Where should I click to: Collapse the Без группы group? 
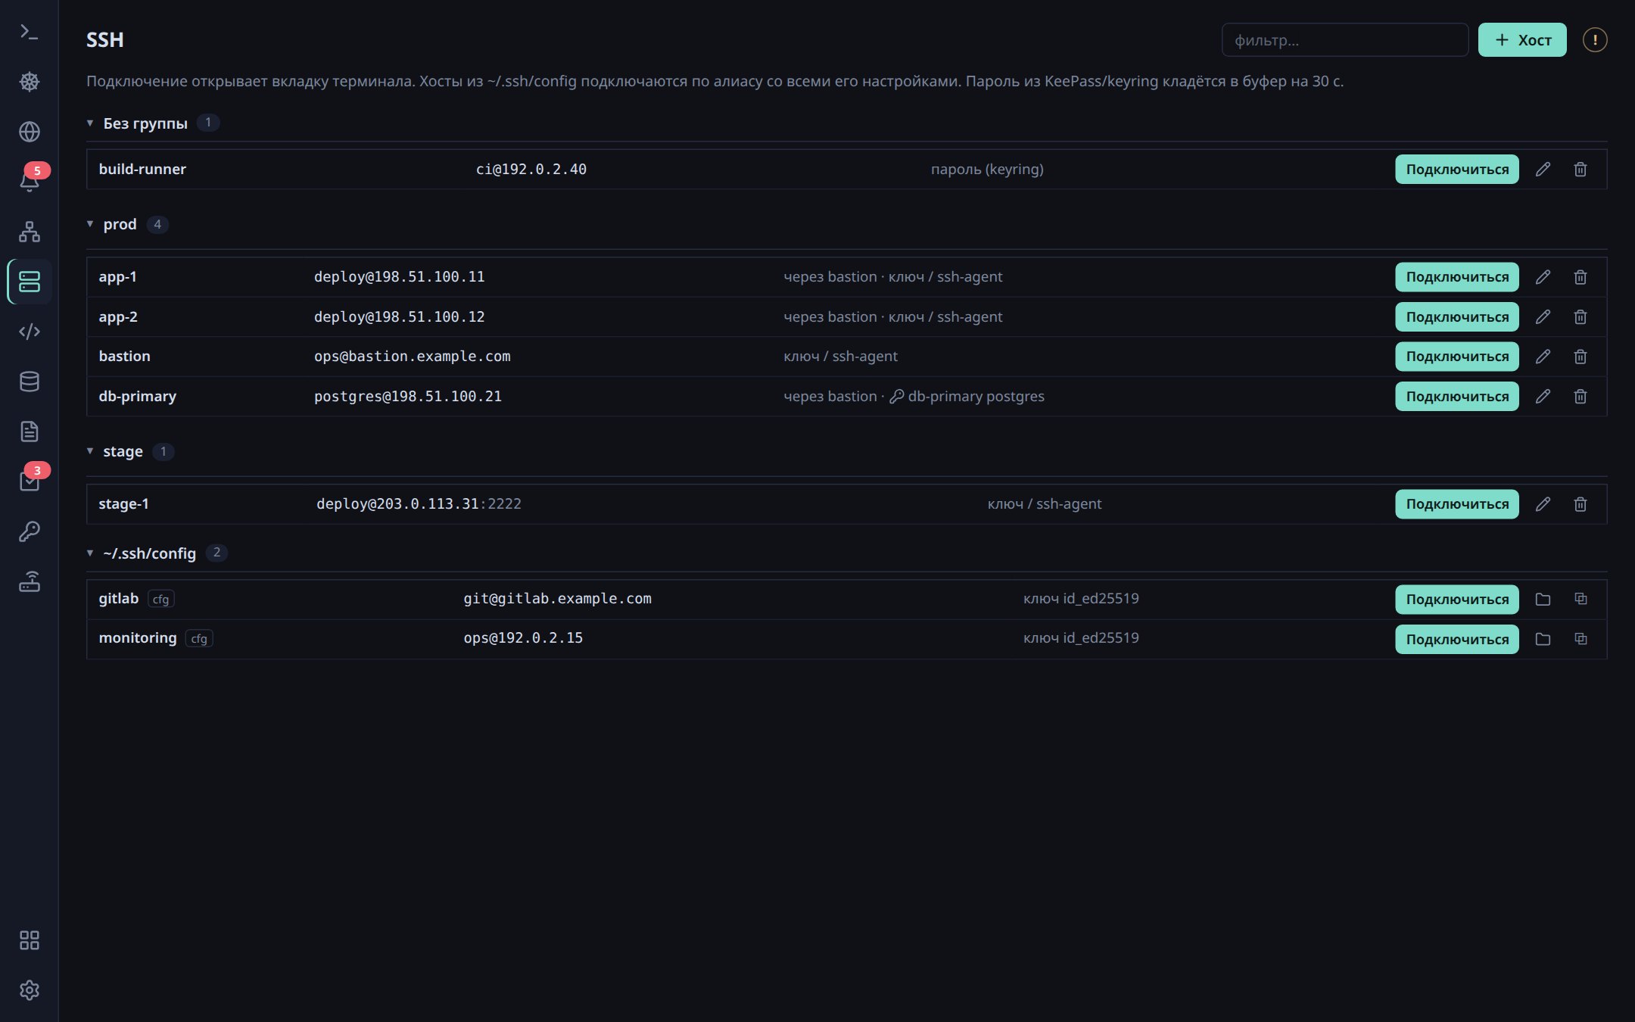point(90,123)
